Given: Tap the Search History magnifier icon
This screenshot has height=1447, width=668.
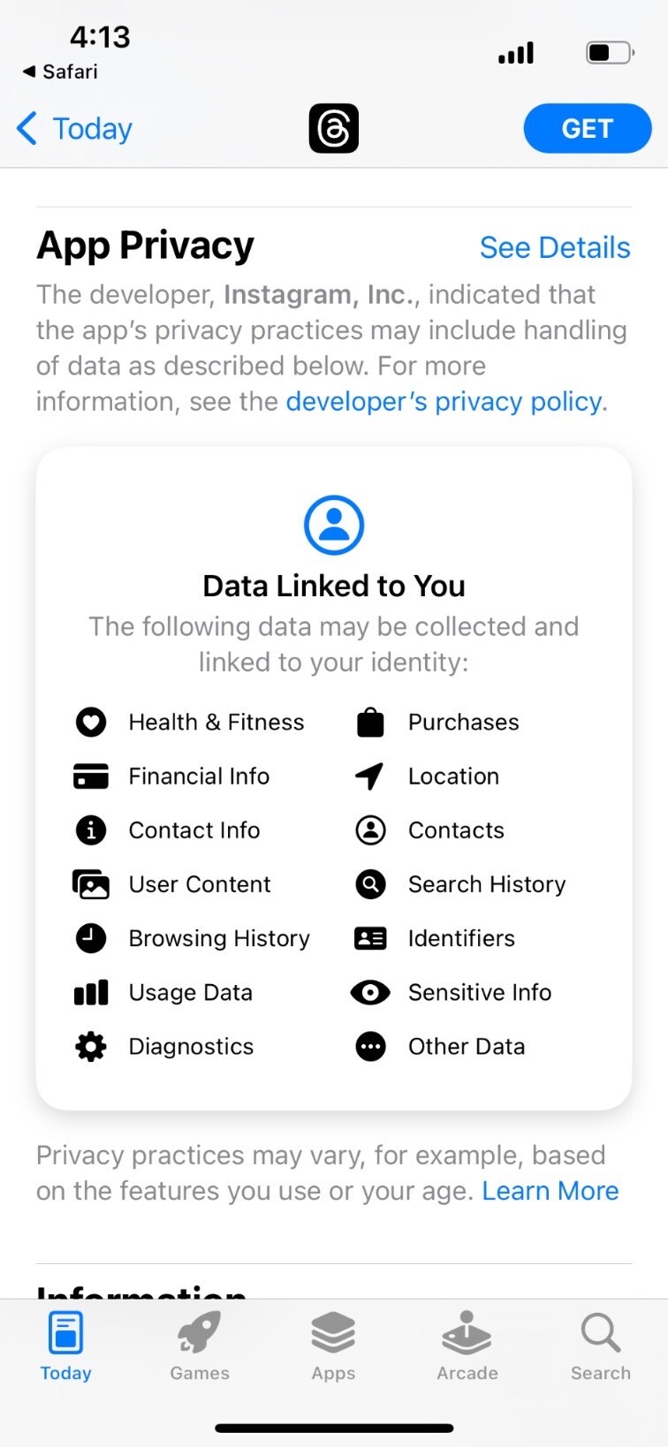Looking at the screenshot, I should [370, 884].
